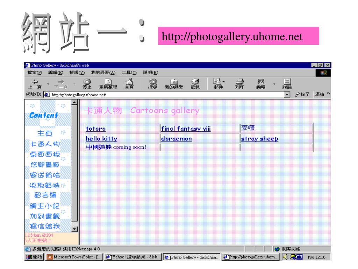Click the Mail (郵件) toolbar icon

(218, 84)
